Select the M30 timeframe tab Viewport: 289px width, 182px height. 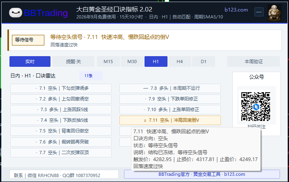(132, 61)
